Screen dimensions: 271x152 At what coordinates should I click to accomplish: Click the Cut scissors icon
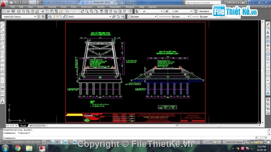[x=43, y=11]
